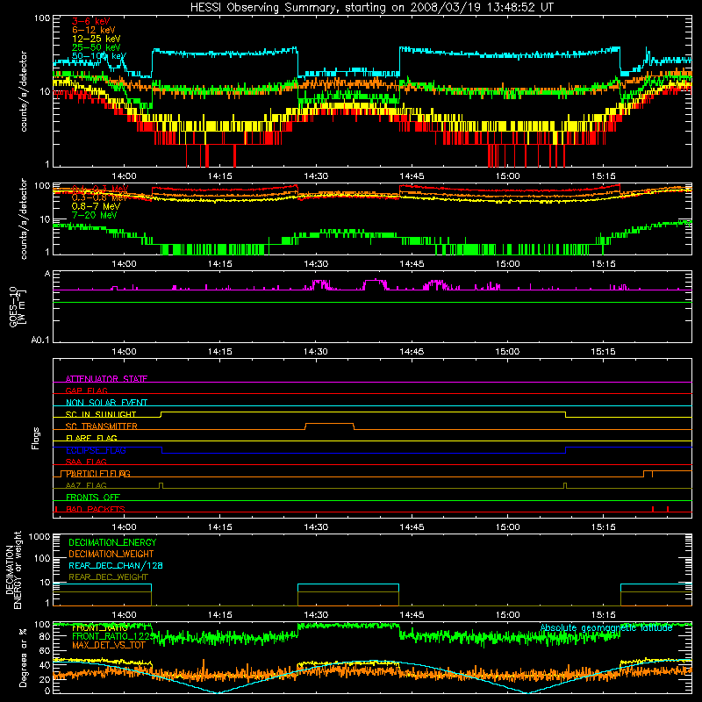Viewport: 702px width, 702px height.
Task: Click the SAA_FLAG label
Action: point(86,462)
